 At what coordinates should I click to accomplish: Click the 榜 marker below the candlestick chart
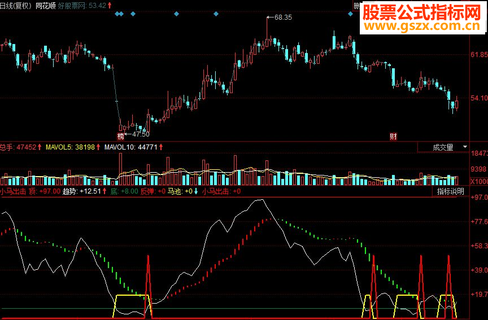(x=121, y=136)
